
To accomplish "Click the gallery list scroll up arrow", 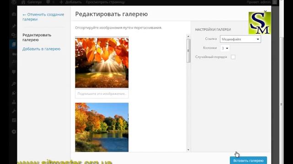I will (188, 36).
